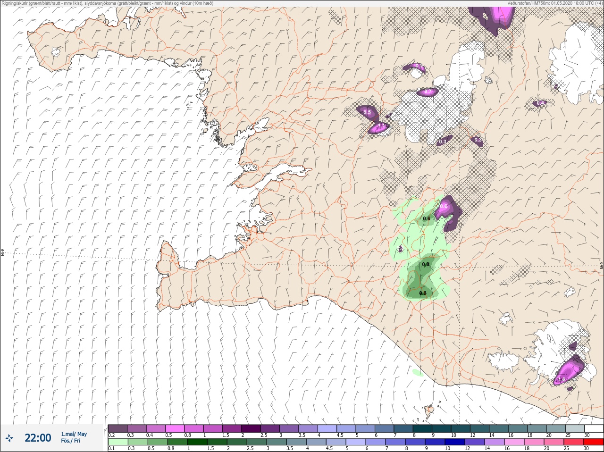
Task: Click the upper 0.8 value in the green rain area
Action: pos(426,264)
